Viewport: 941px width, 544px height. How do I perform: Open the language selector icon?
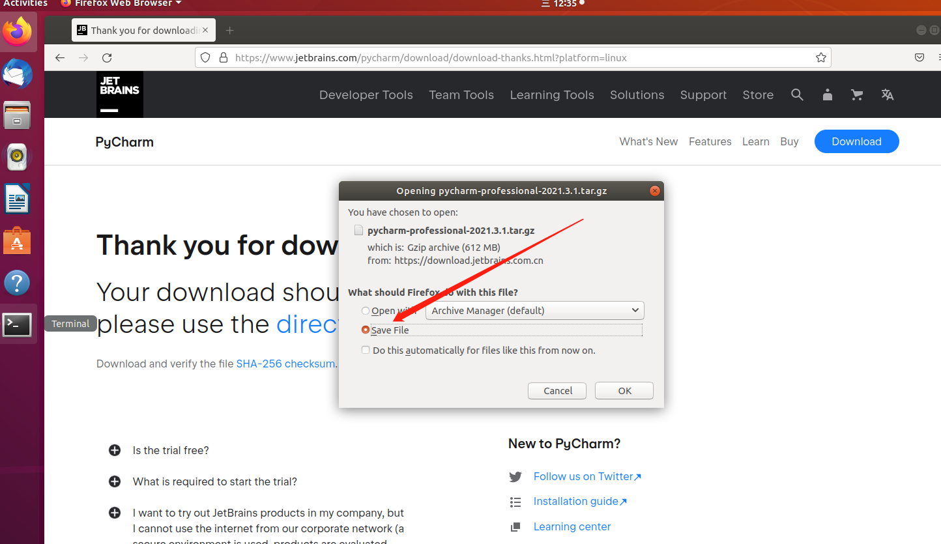[x=887, y=94]
